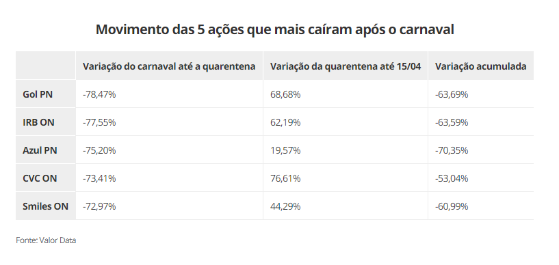
Task: Click the -53,04% accumulated value for CVC
Action: pos(452,178)
